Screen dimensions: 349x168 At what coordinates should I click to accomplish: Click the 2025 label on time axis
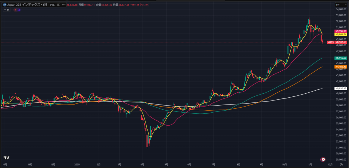76,164
